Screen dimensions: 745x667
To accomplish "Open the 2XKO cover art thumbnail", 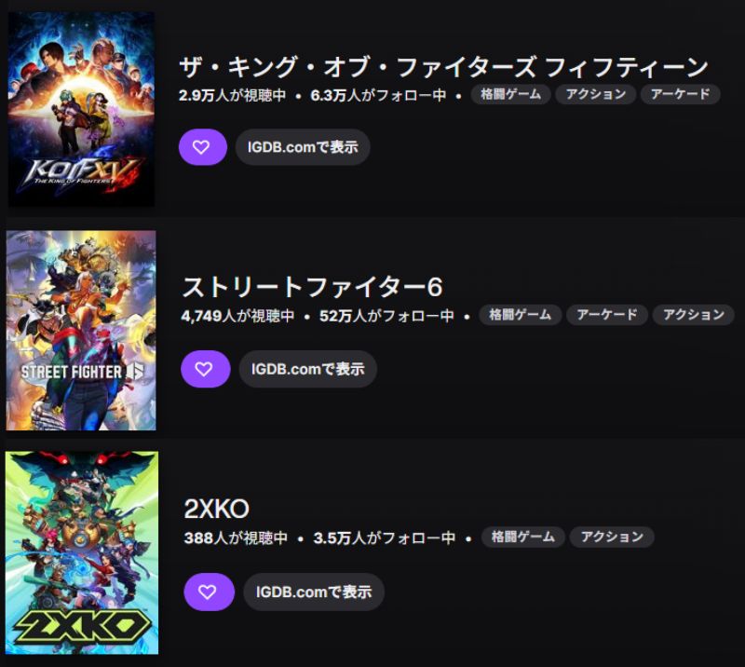I will (82, 553).
